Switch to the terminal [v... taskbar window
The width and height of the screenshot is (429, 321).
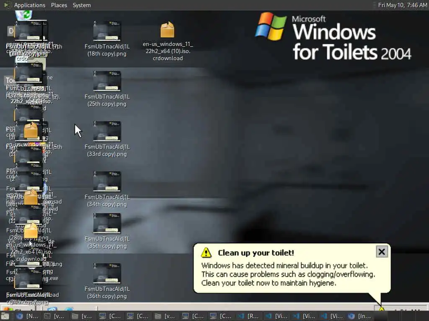coord(54,316)
